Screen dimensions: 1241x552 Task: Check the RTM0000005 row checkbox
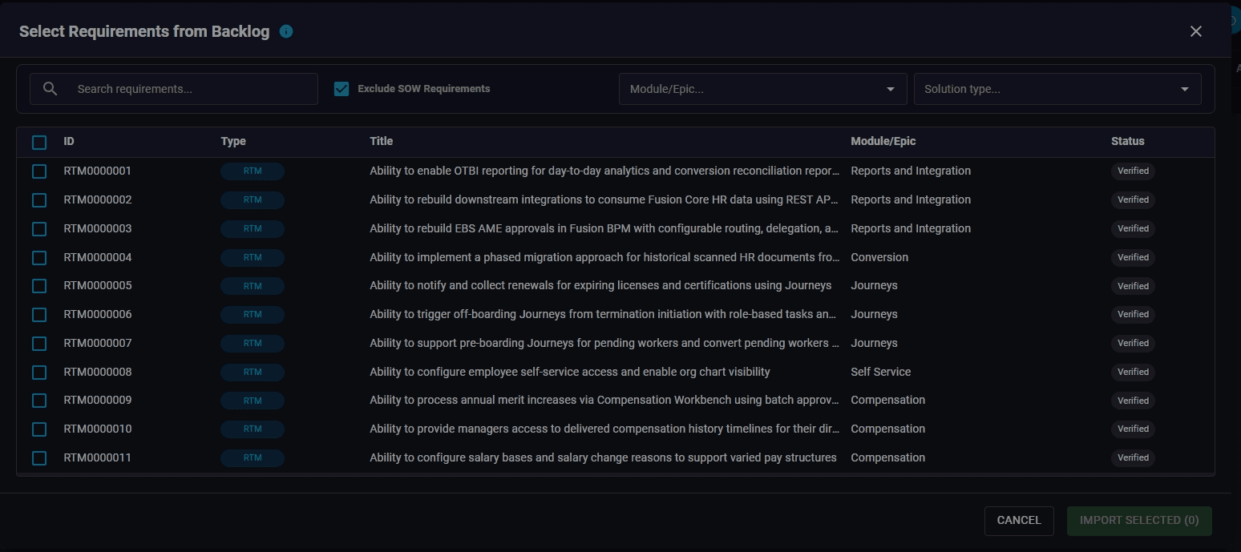coord(39,286)
